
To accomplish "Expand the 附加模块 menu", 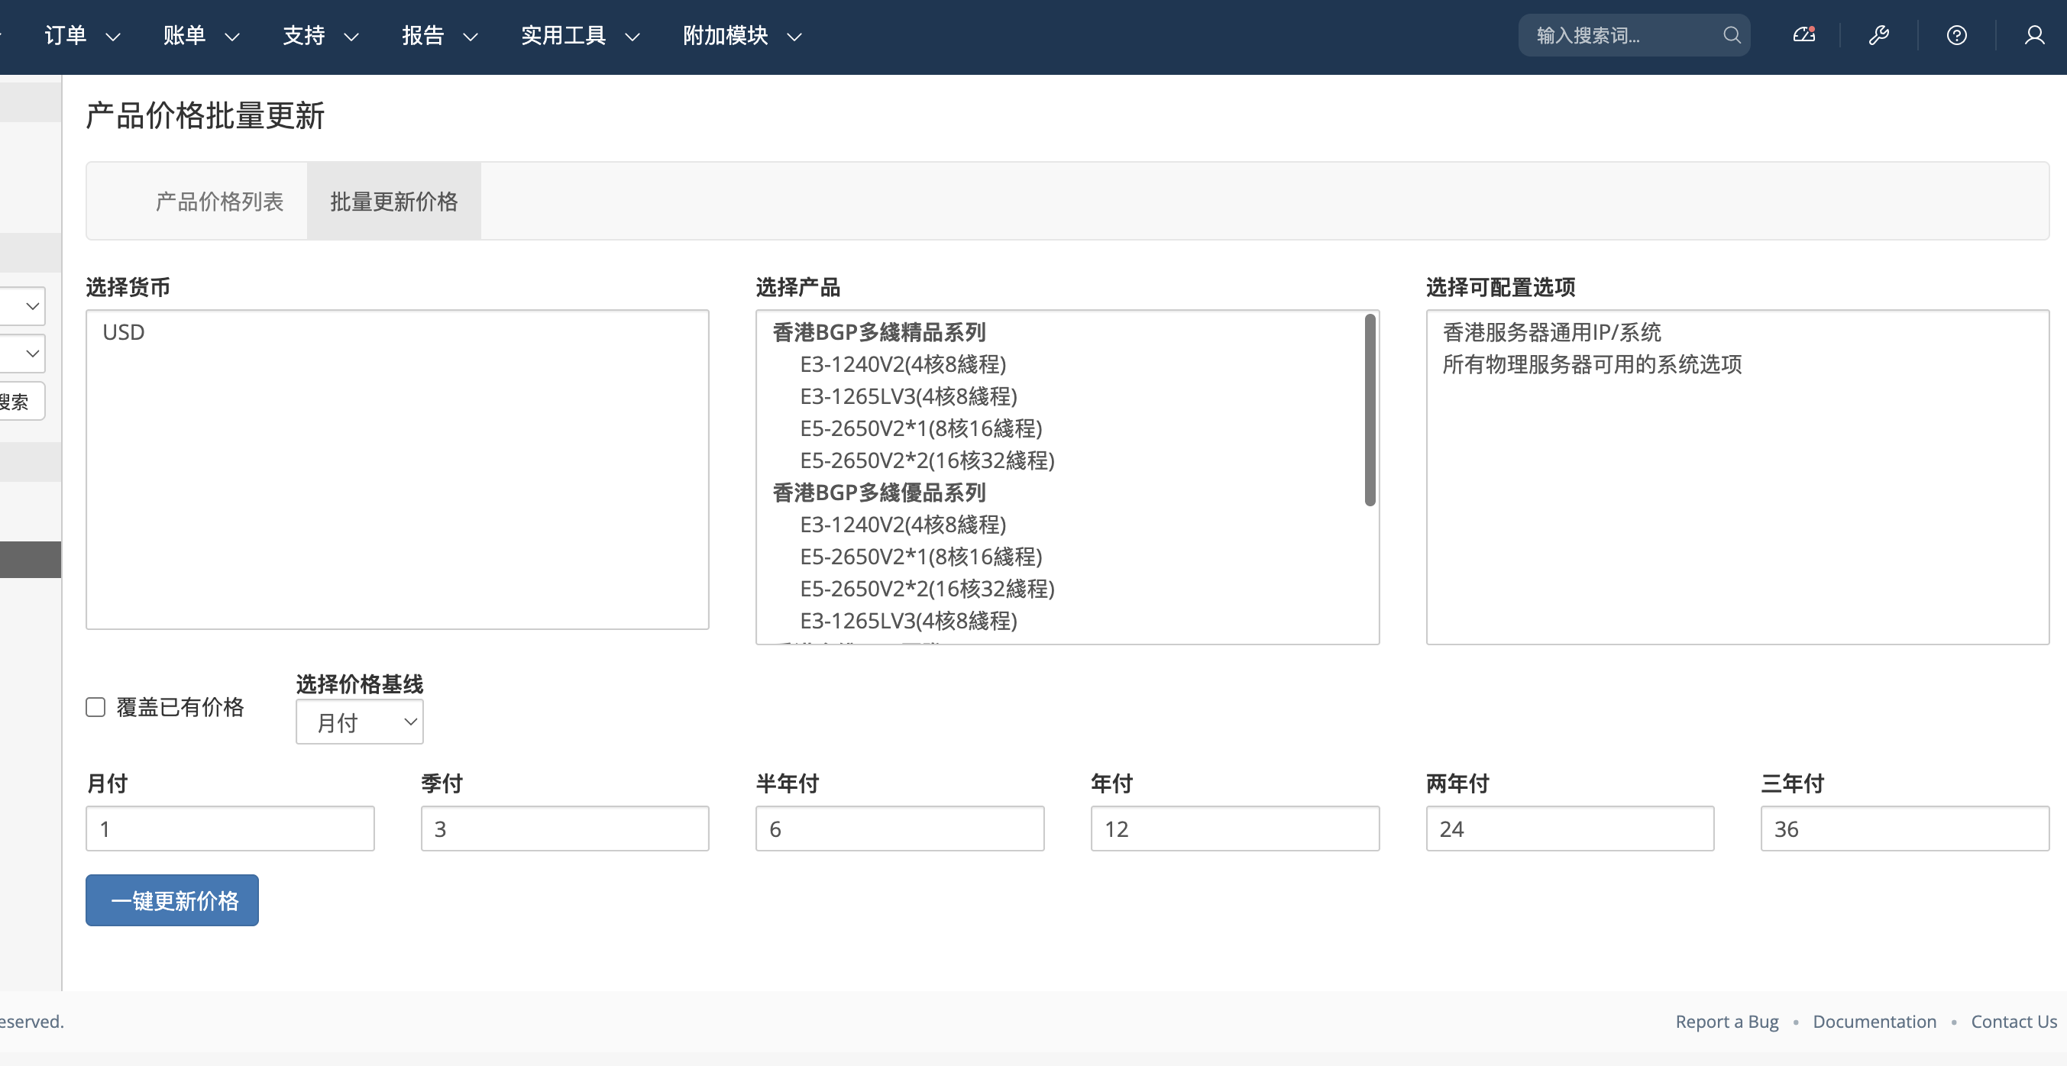I will (x=742, y=36).
